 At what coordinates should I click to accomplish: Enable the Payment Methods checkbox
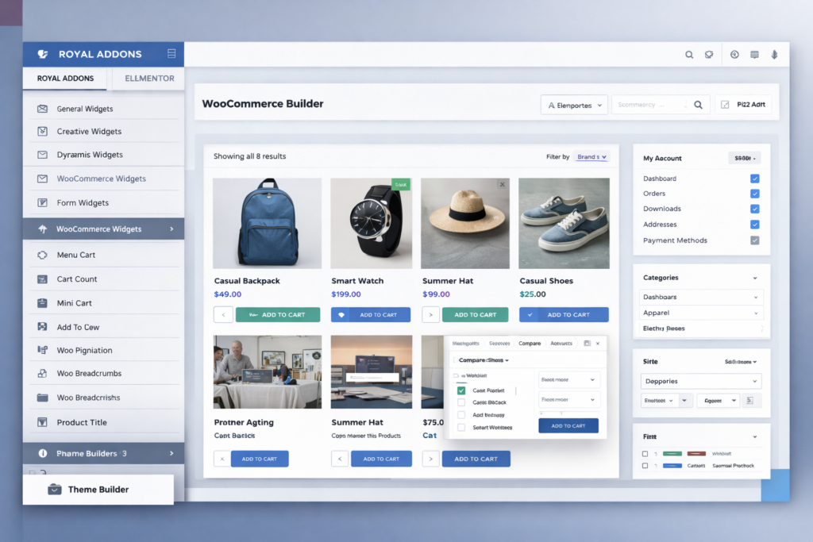pos(755,240)
